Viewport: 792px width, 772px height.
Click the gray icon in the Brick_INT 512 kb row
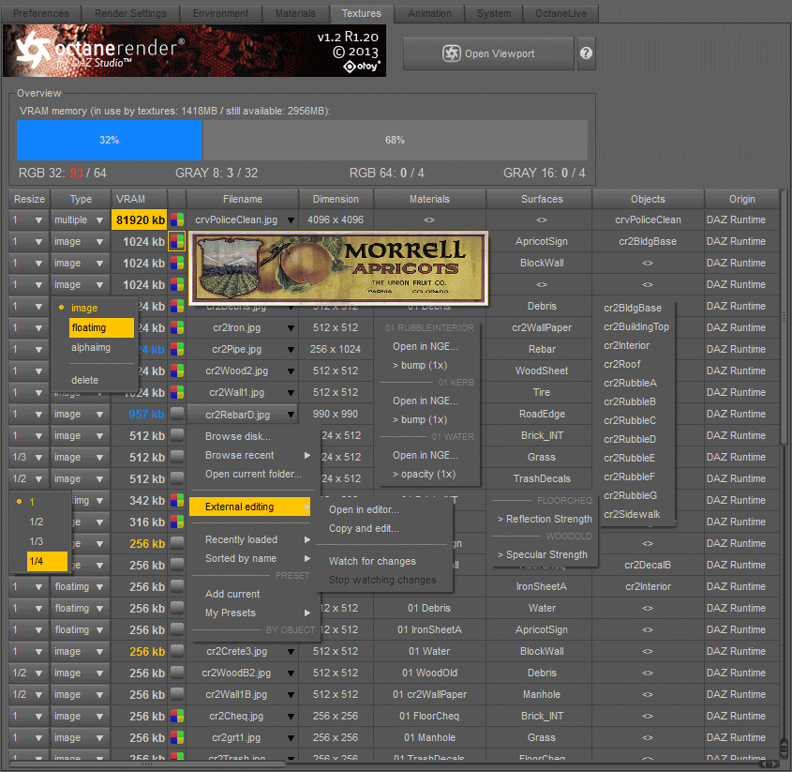pyautogui.click(x=177, y=436)
